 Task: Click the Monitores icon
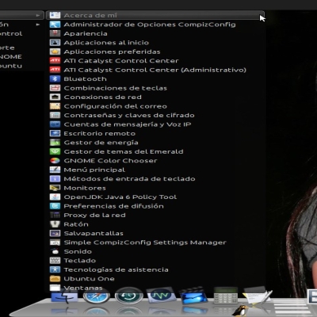55,188
